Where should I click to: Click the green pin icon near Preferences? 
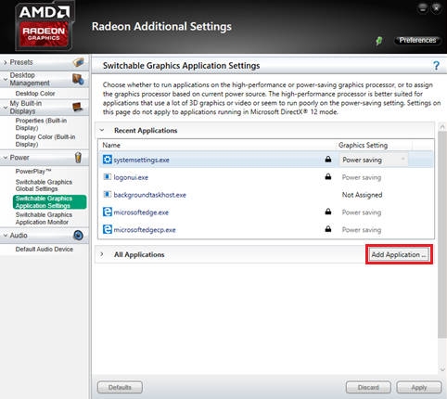click(x=378, y=41)
